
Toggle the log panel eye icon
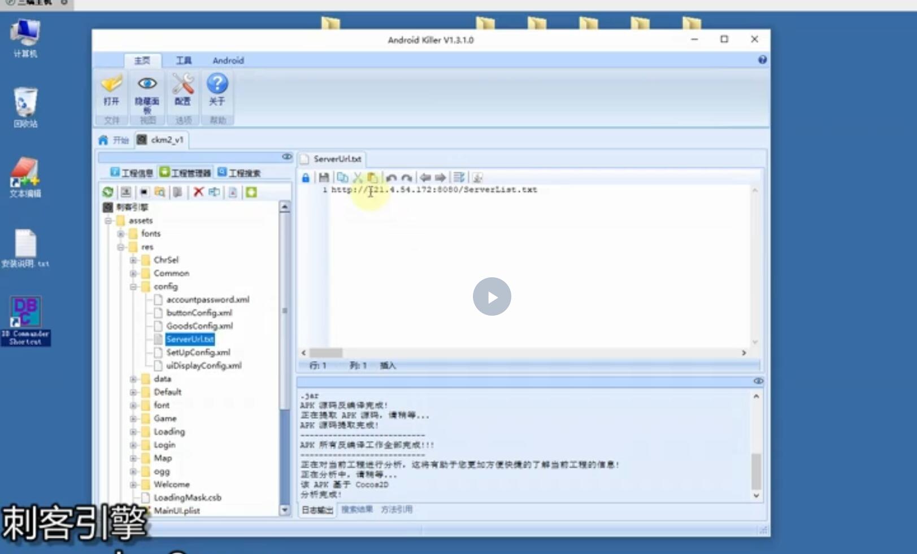tap(758, 381)
